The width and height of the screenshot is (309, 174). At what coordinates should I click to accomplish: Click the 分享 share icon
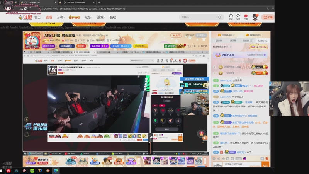coord(192,46)
